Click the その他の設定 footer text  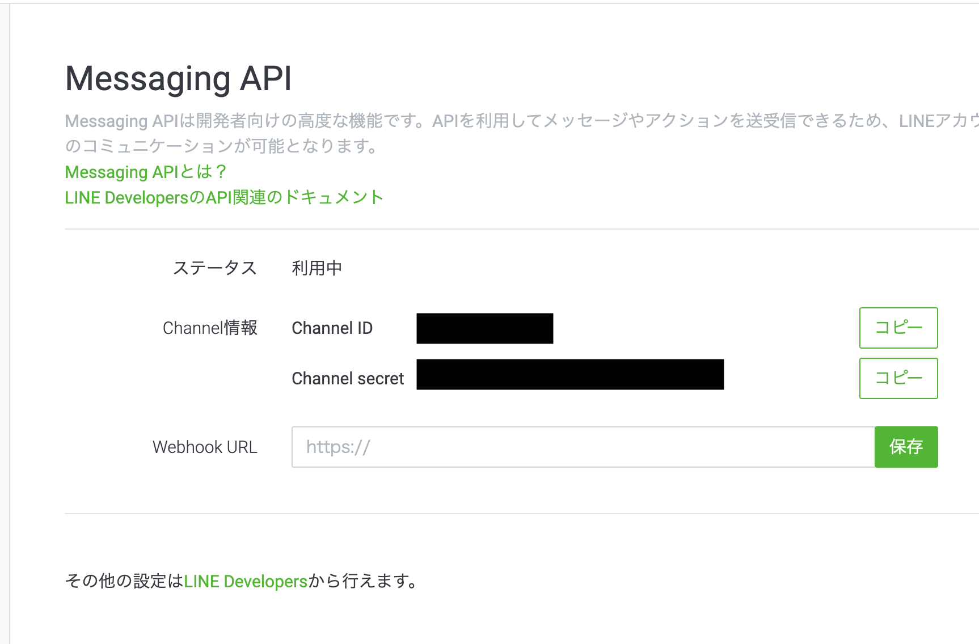point(122,581)
